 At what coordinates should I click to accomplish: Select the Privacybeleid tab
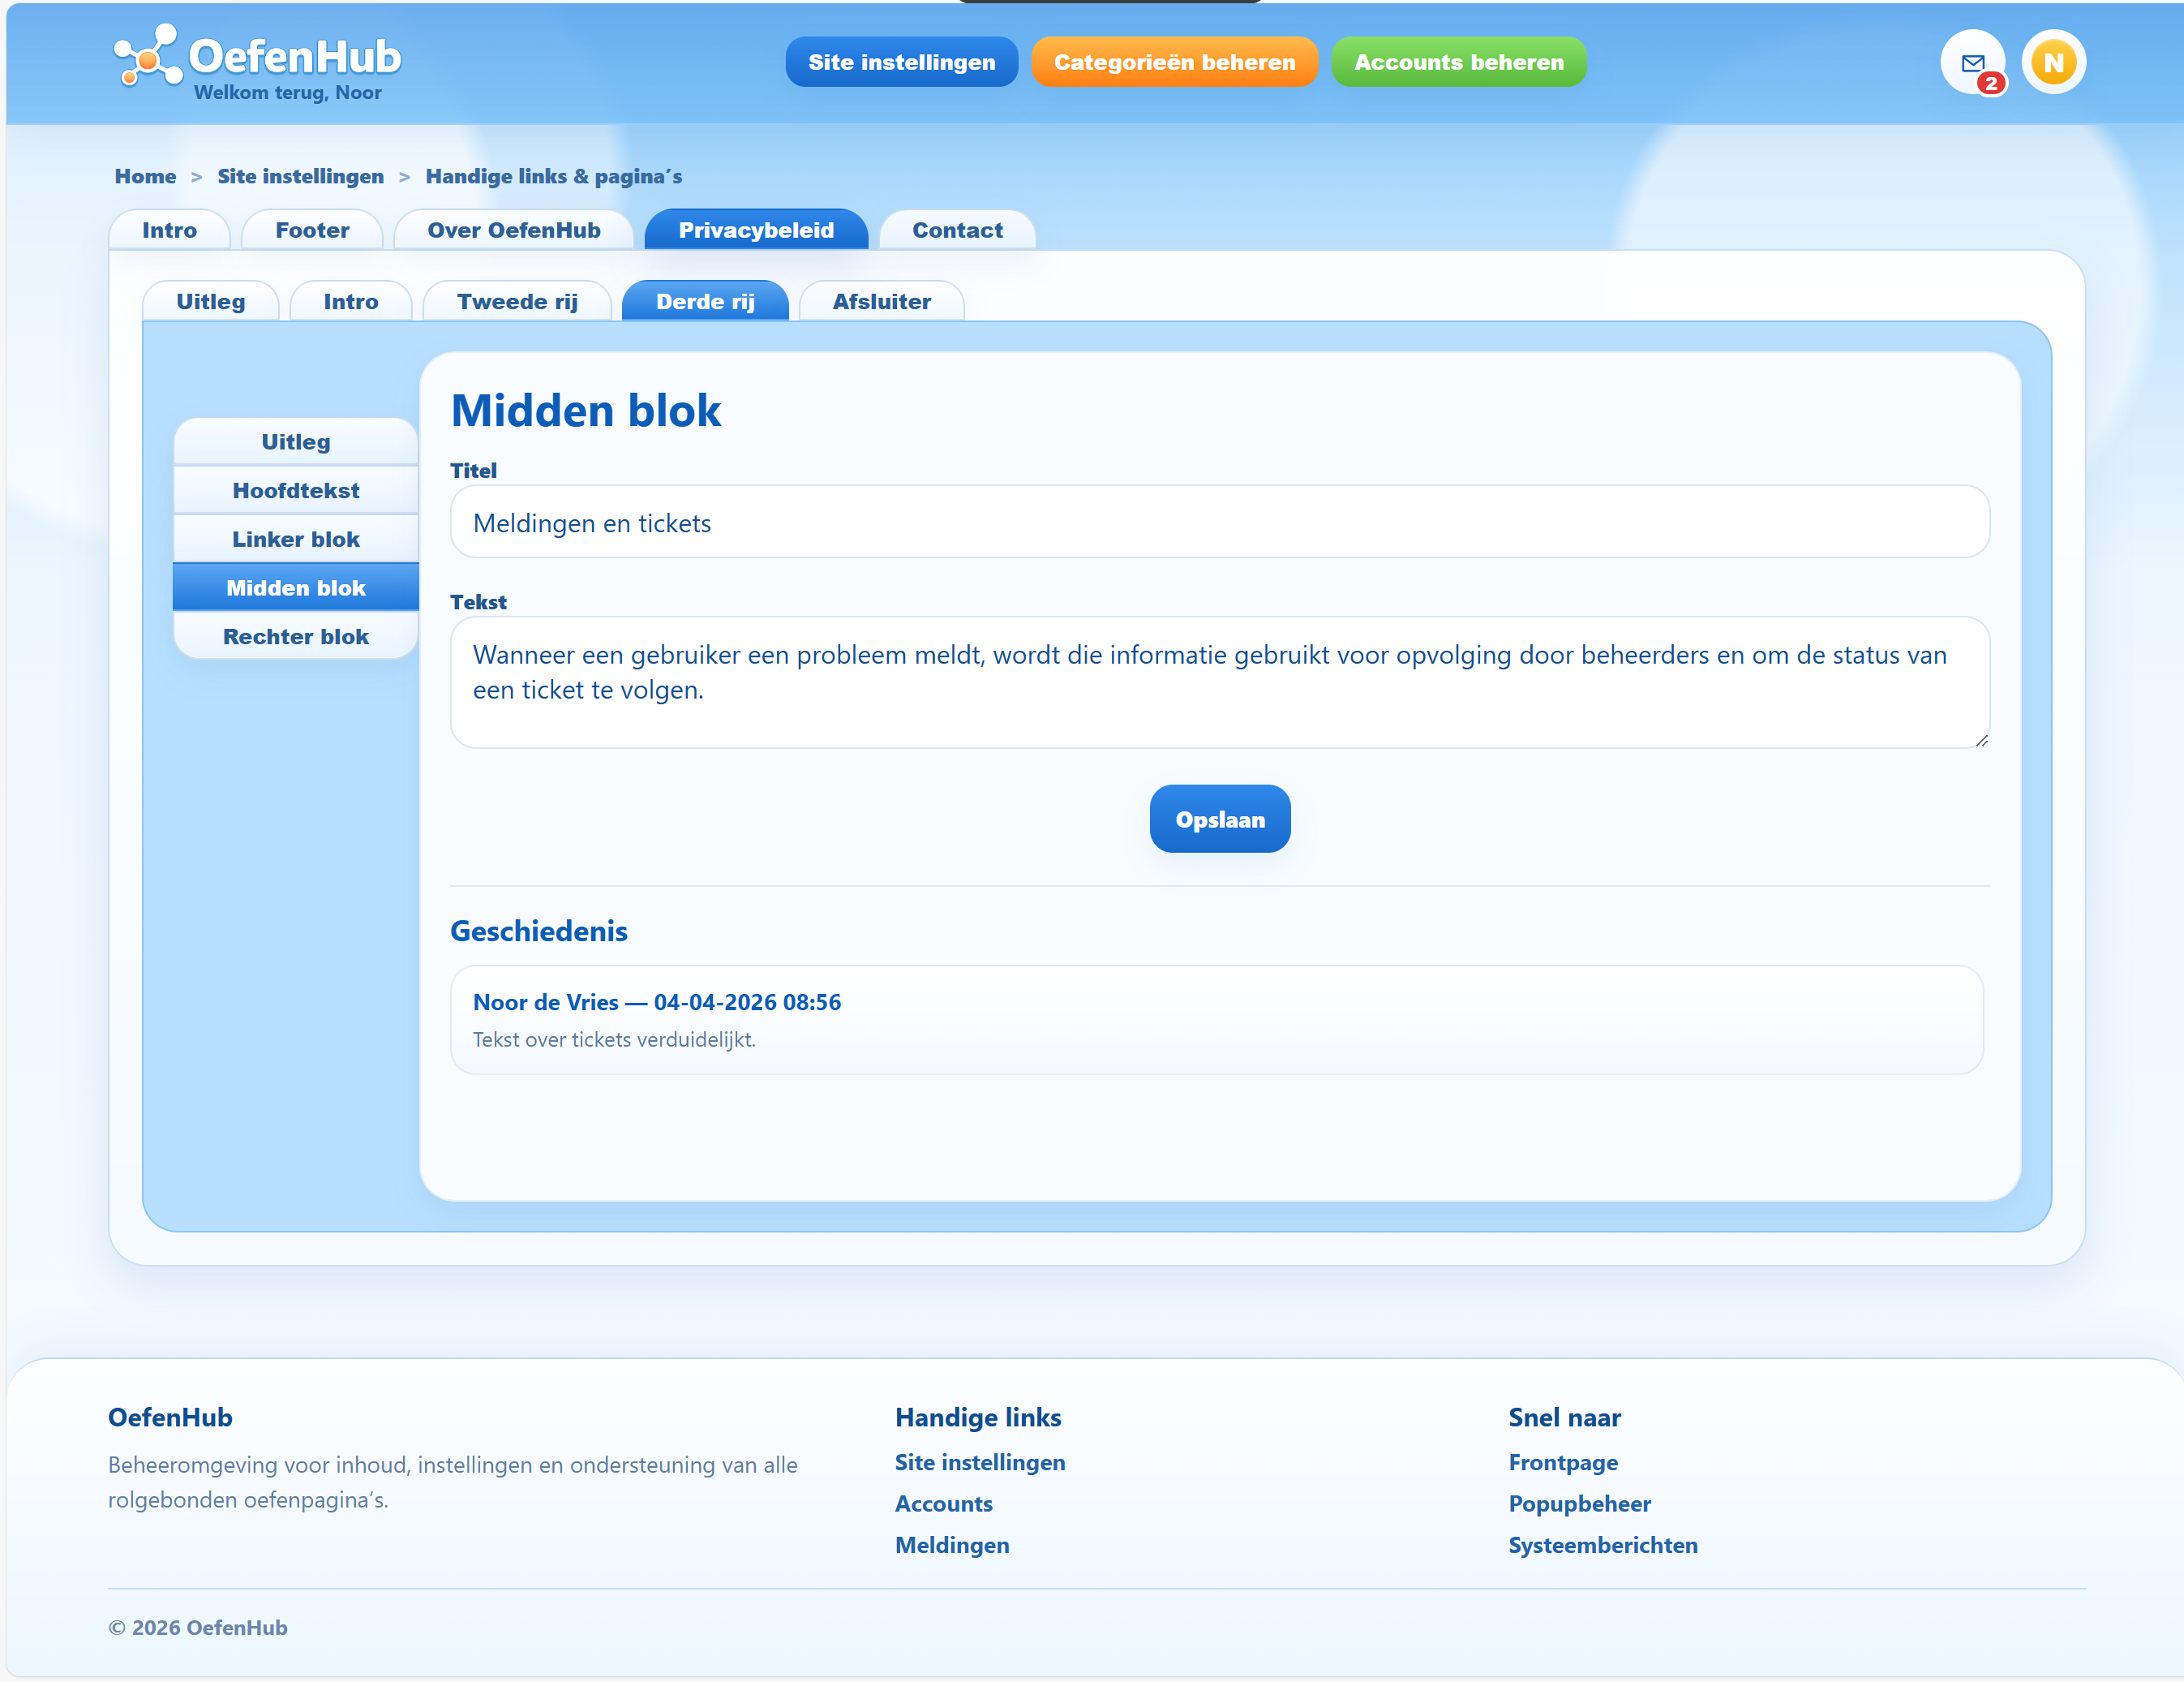point(756,230)
